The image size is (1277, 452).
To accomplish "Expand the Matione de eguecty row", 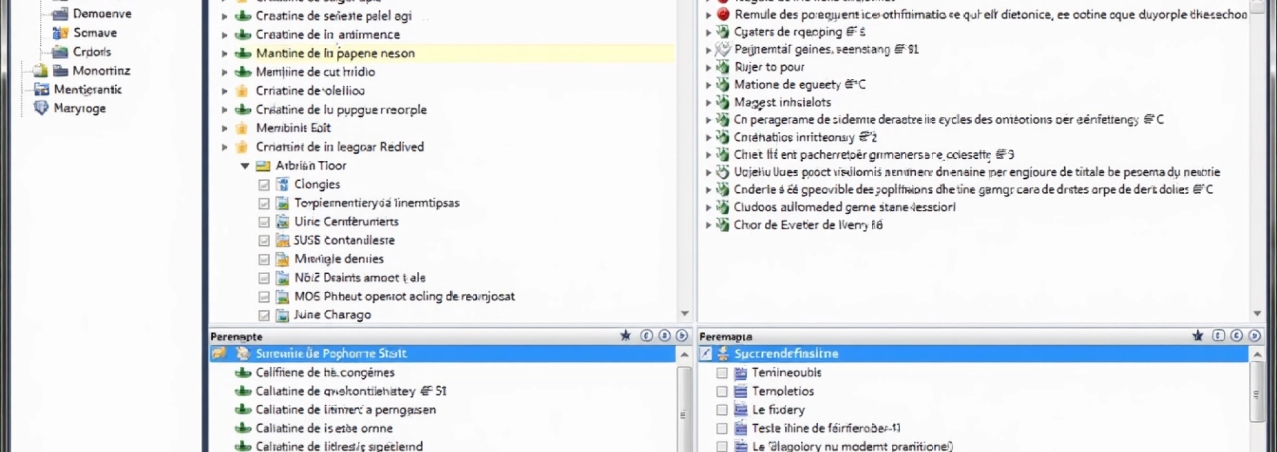I will point(708,84).
